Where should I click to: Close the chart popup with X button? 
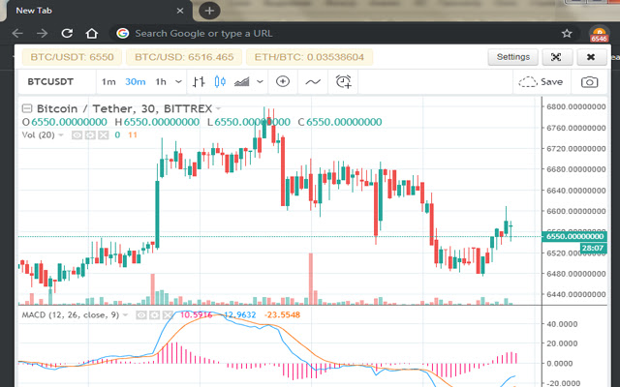coord(591,57)
